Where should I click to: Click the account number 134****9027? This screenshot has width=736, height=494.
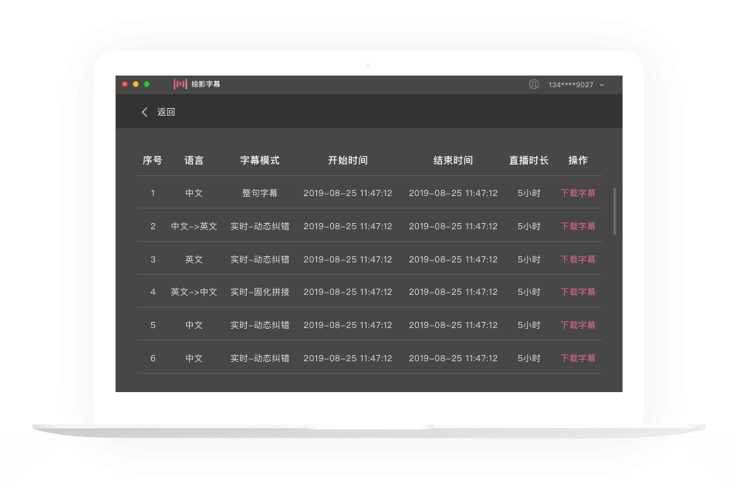click(x=571, y=85)
